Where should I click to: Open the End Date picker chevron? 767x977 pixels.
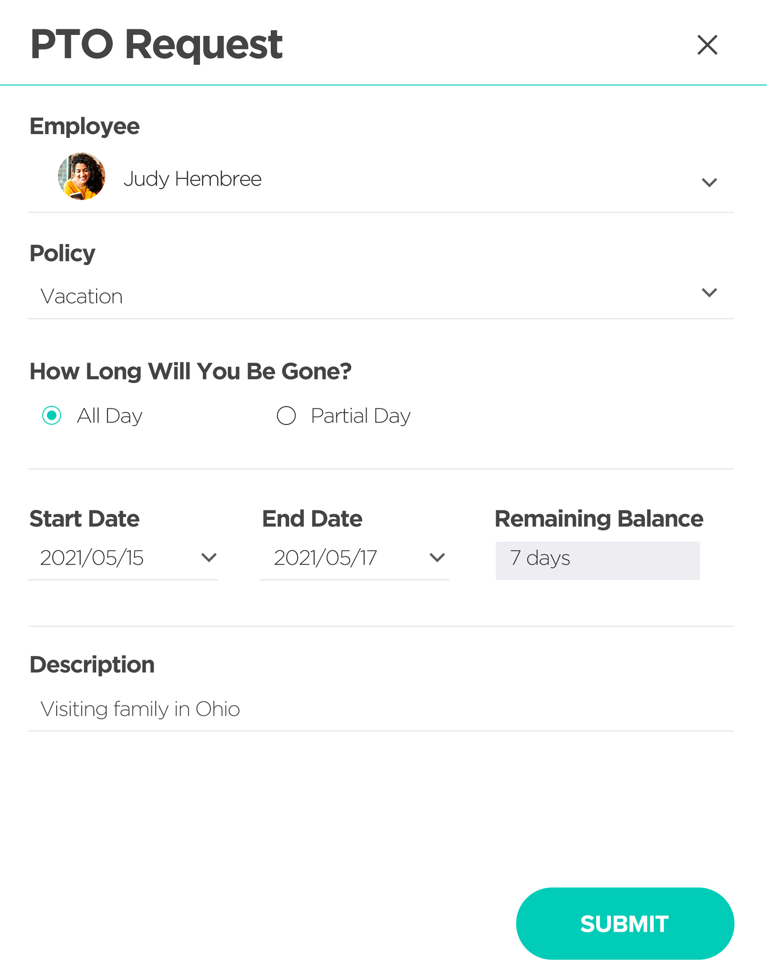[437, 558]
